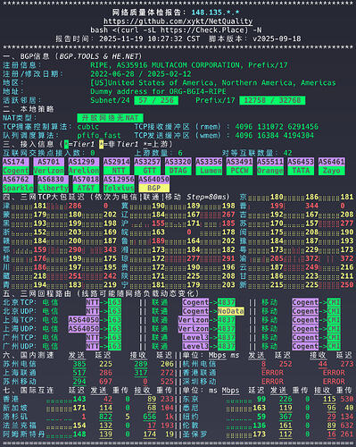
Task: Click the 法兰克福 international row label
Action: point(20,426)
